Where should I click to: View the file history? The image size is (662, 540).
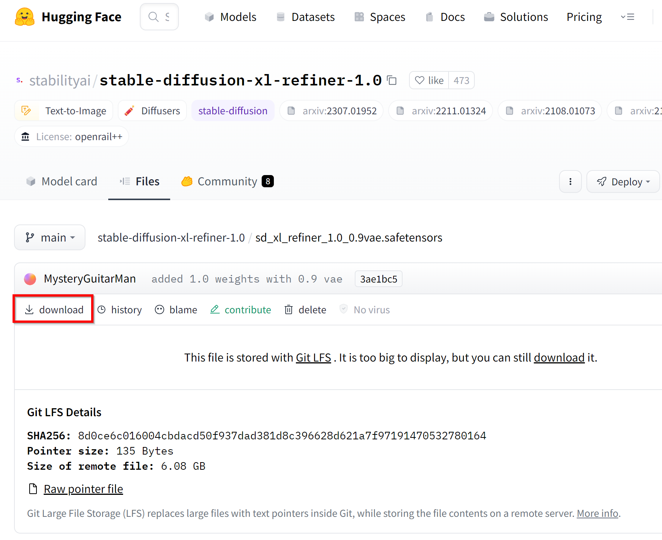(x=120, y=310)
